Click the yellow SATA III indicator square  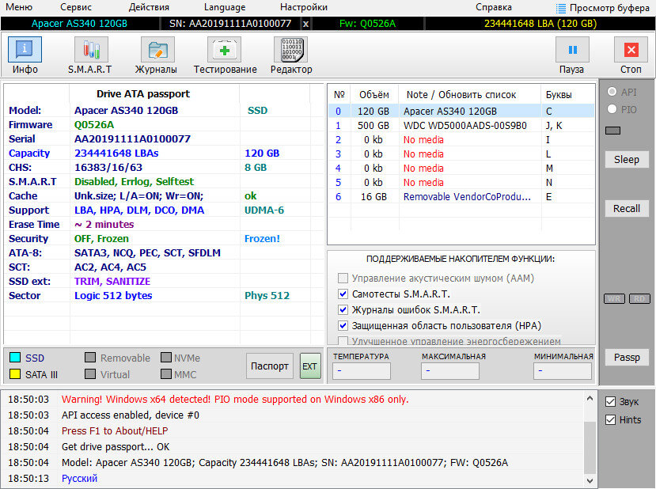[15, 374]
